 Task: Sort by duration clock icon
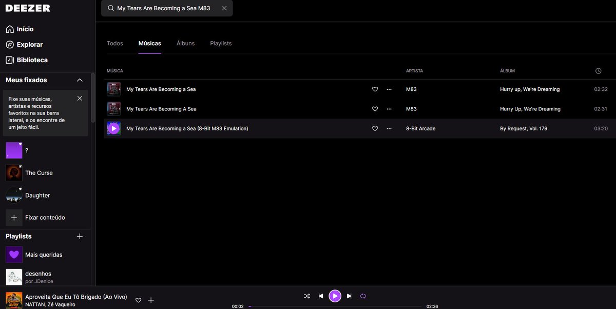598,71
